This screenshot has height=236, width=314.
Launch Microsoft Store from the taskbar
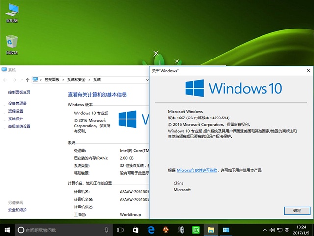[x=135, y=230]
